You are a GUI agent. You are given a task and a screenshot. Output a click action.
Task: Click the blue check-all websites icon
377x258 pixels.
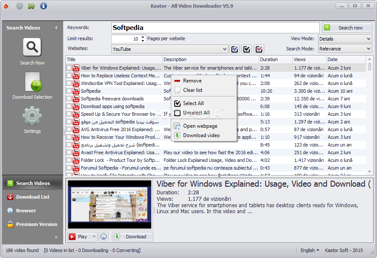[x=234, y=49]
